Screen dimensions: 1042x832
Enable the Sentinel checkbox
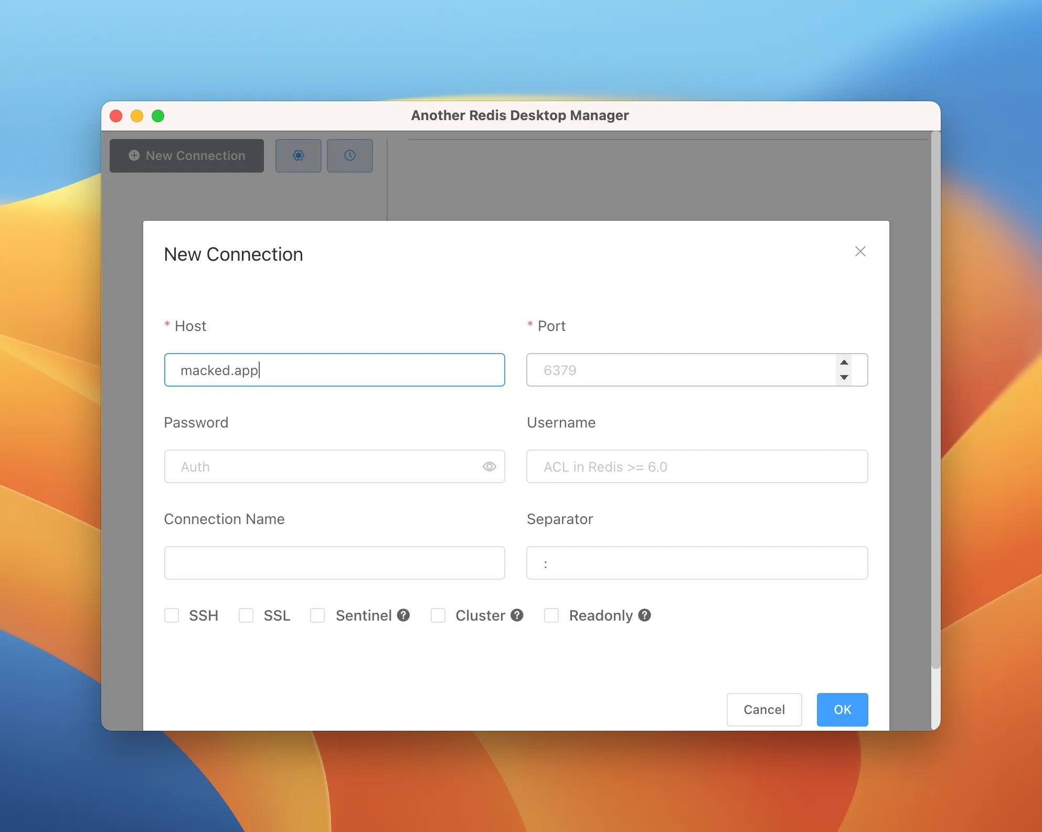point(317,615)
